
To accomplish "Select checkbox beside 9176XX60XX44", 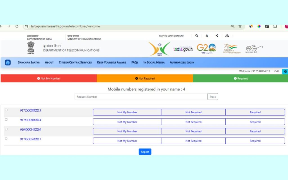I will [x=6, y=120].
